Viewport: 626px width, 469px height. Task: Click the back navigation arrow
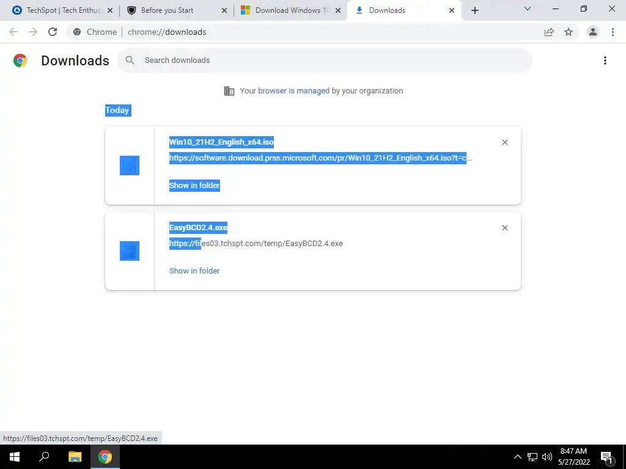coord(13,32)
